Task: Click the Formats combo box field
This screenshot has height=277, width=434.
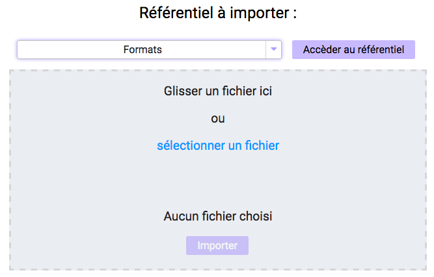Action: pos(149,50)
